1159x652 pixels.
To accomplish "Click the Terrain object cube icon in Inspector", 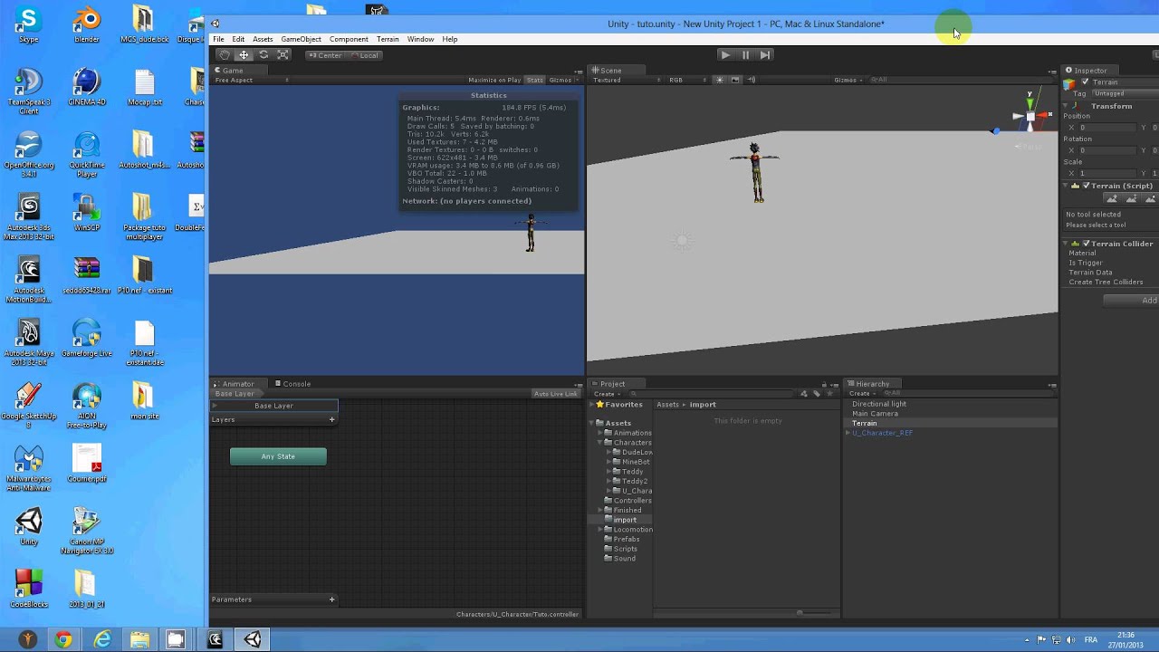I will point(1068,84).
